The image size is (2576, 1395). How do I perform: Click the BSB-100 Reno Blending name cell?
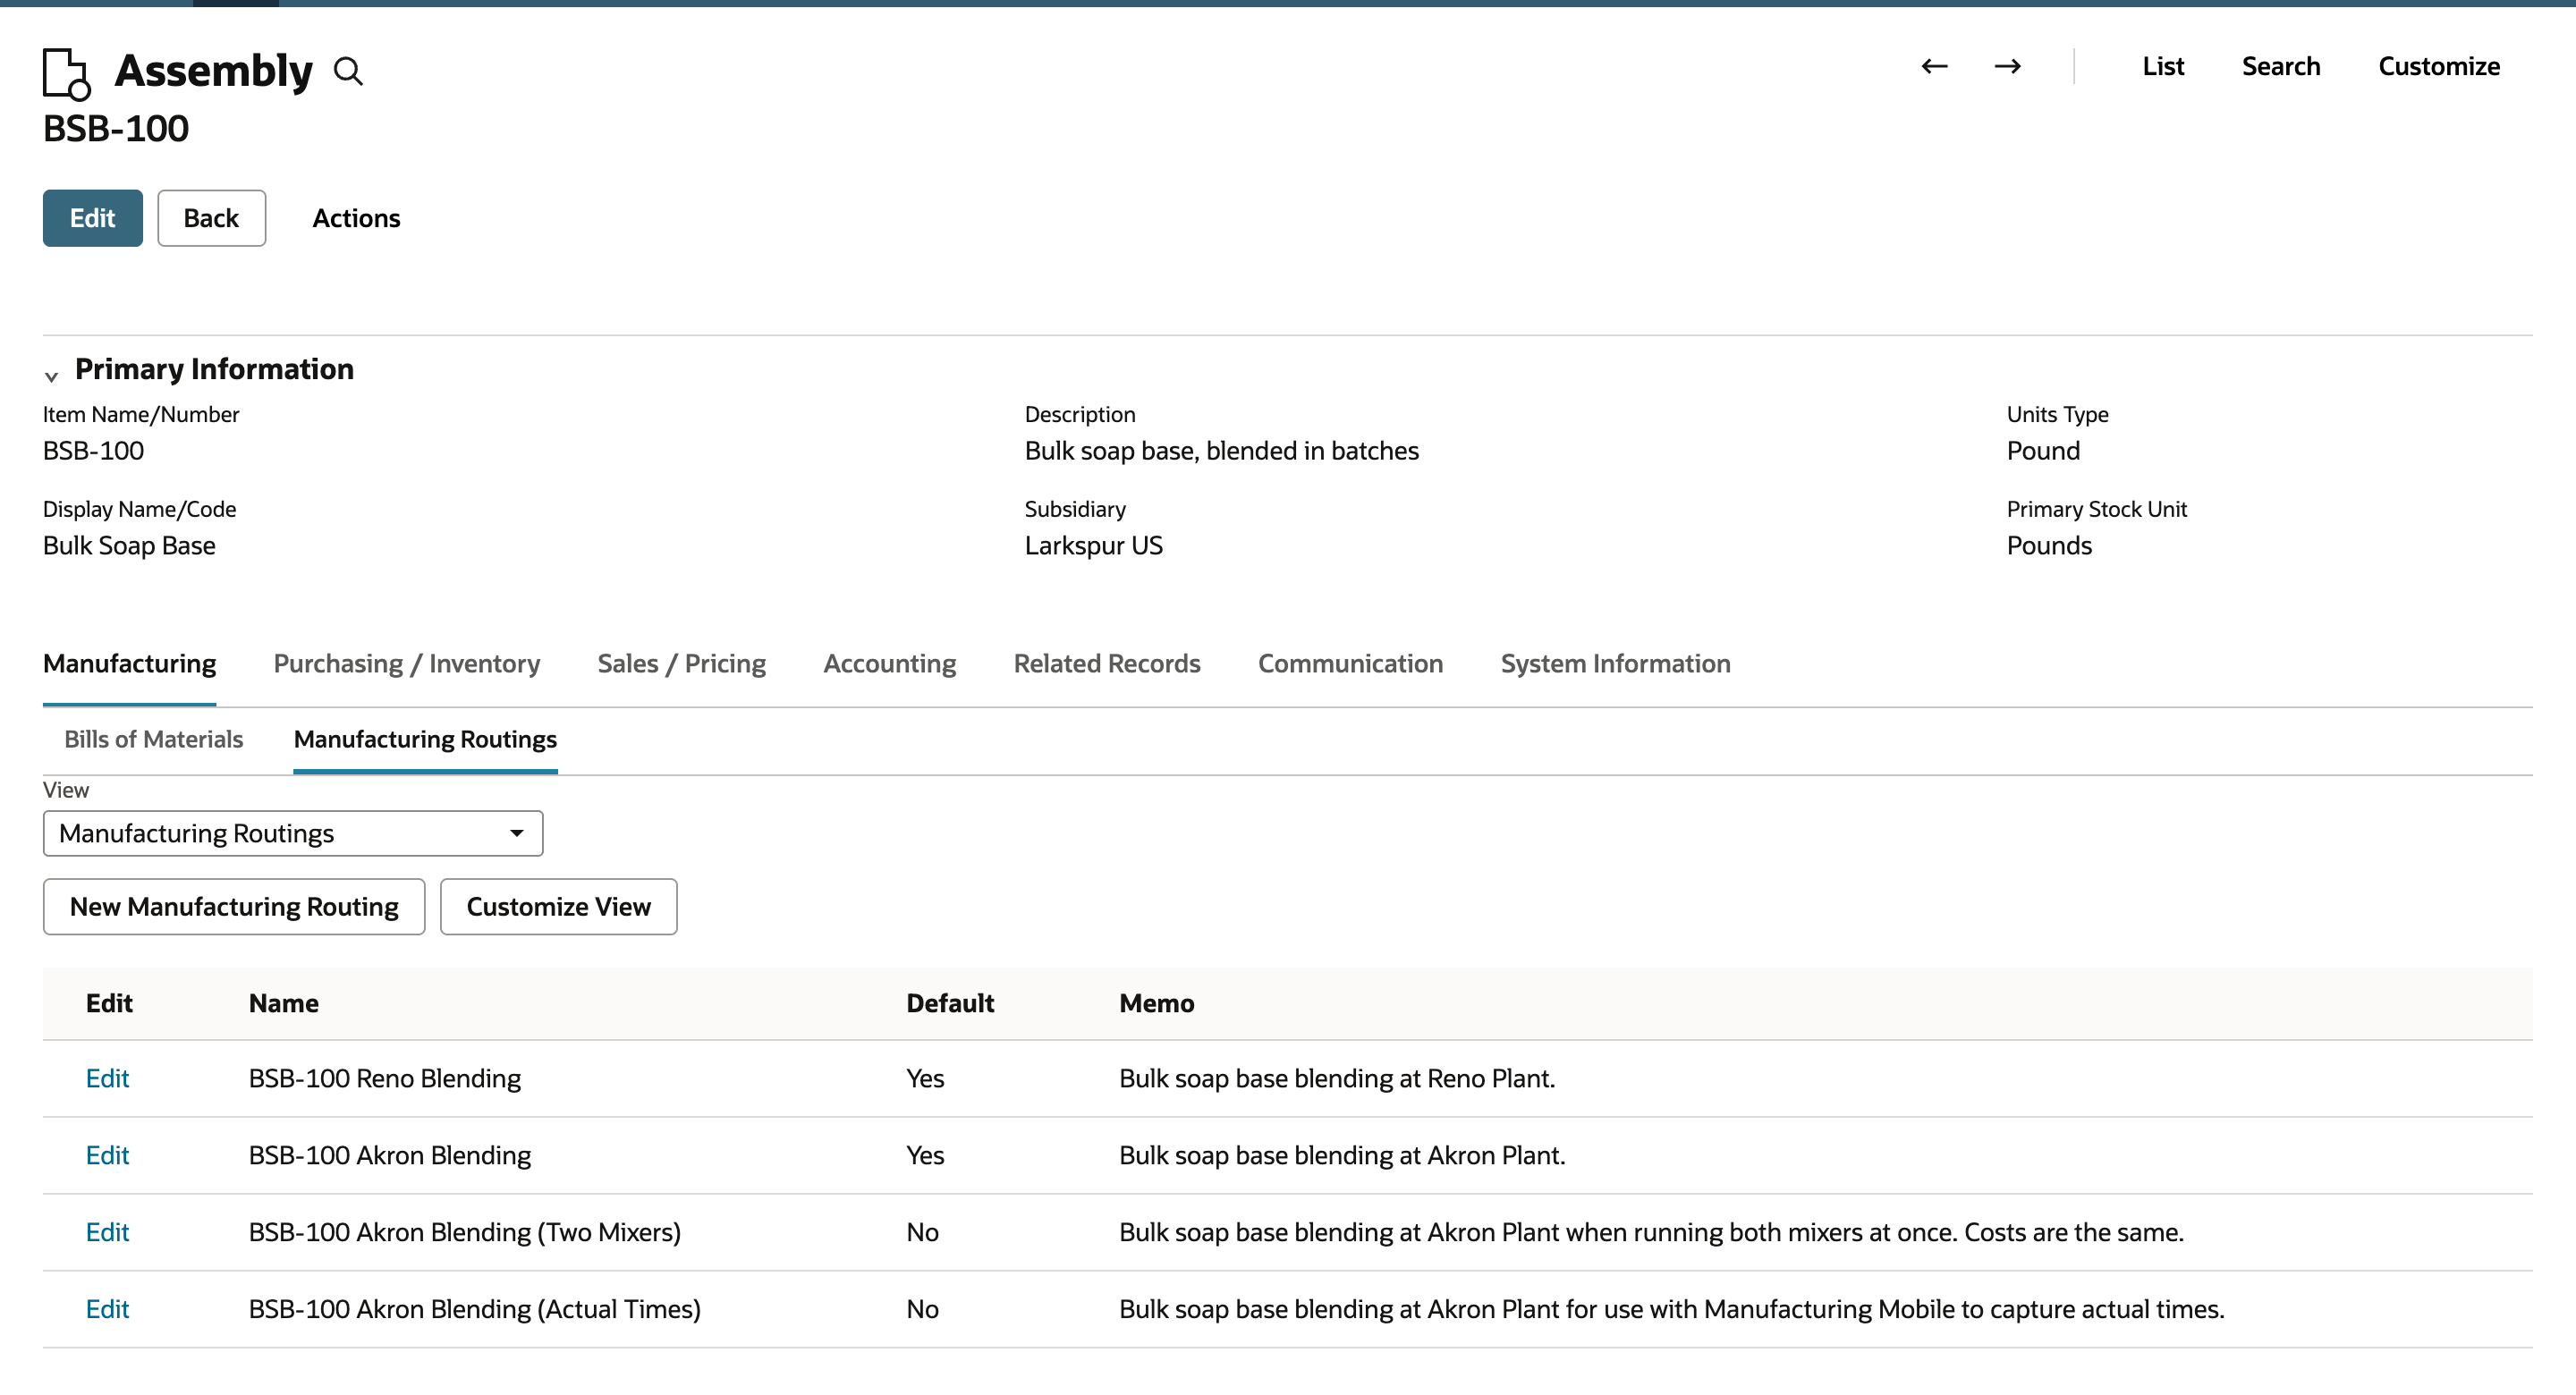point(384,1078)
